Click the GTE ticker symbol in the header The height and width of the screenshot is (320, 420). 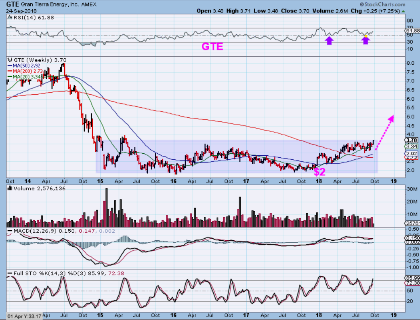point(13,4)
